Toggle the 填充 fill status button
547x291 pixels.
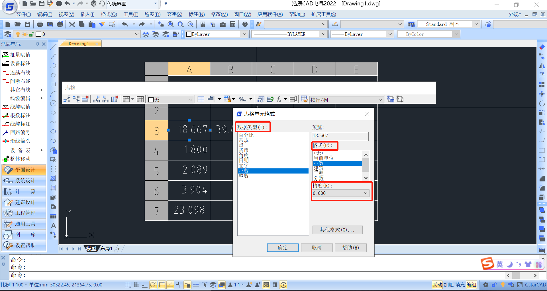point(460,285)
